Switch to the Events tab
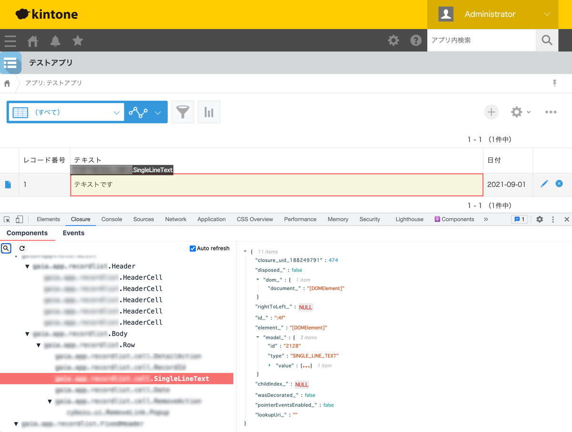This screenshot has width=572, height=432. pyautogui.click(x=73, y=233)
